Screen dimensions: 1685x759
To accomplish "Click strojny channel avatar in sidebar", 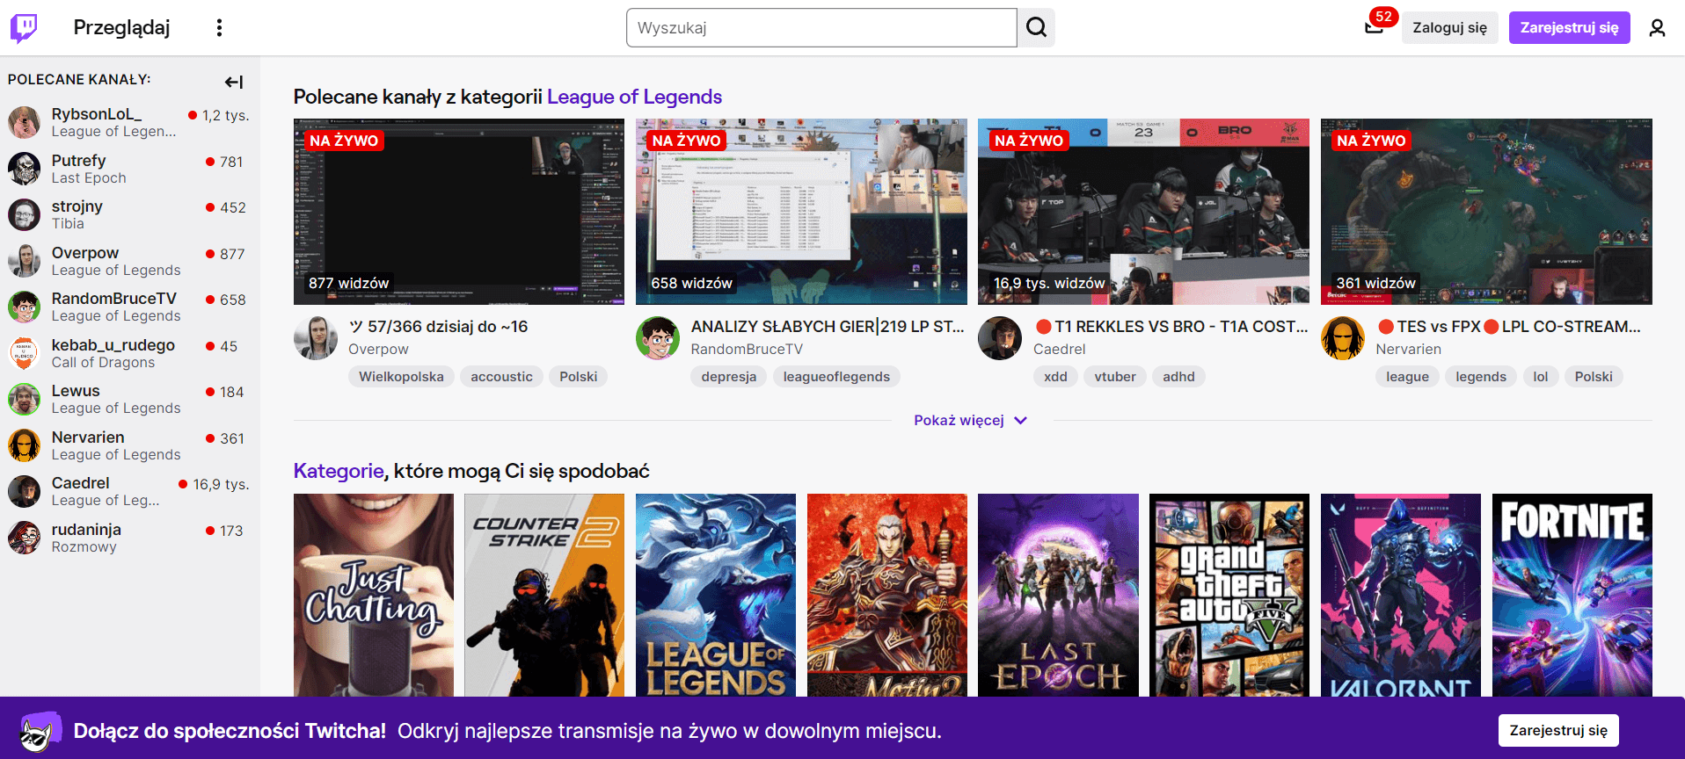I will (25, 214).
